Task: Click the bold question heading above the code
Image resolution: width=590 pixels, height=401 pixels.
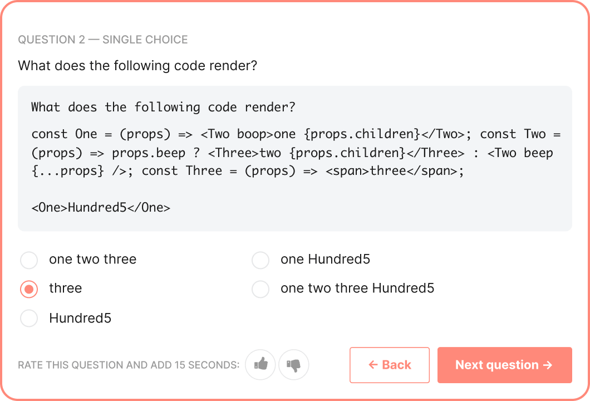Action: (x=137, y=66)
